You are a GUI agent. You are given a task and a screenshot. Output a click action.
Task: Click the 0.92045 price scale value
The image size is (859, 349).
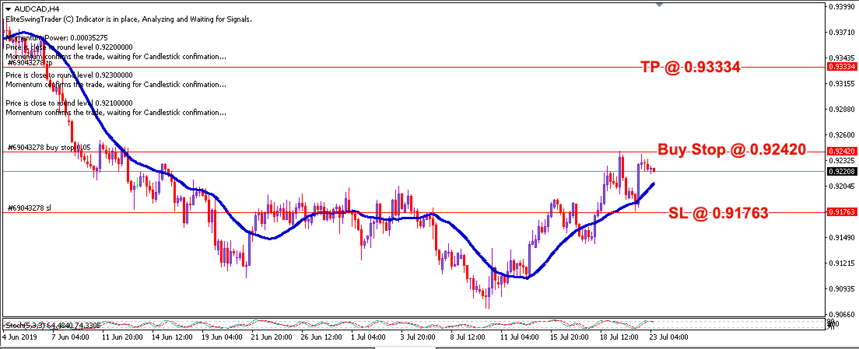point(841,186)
